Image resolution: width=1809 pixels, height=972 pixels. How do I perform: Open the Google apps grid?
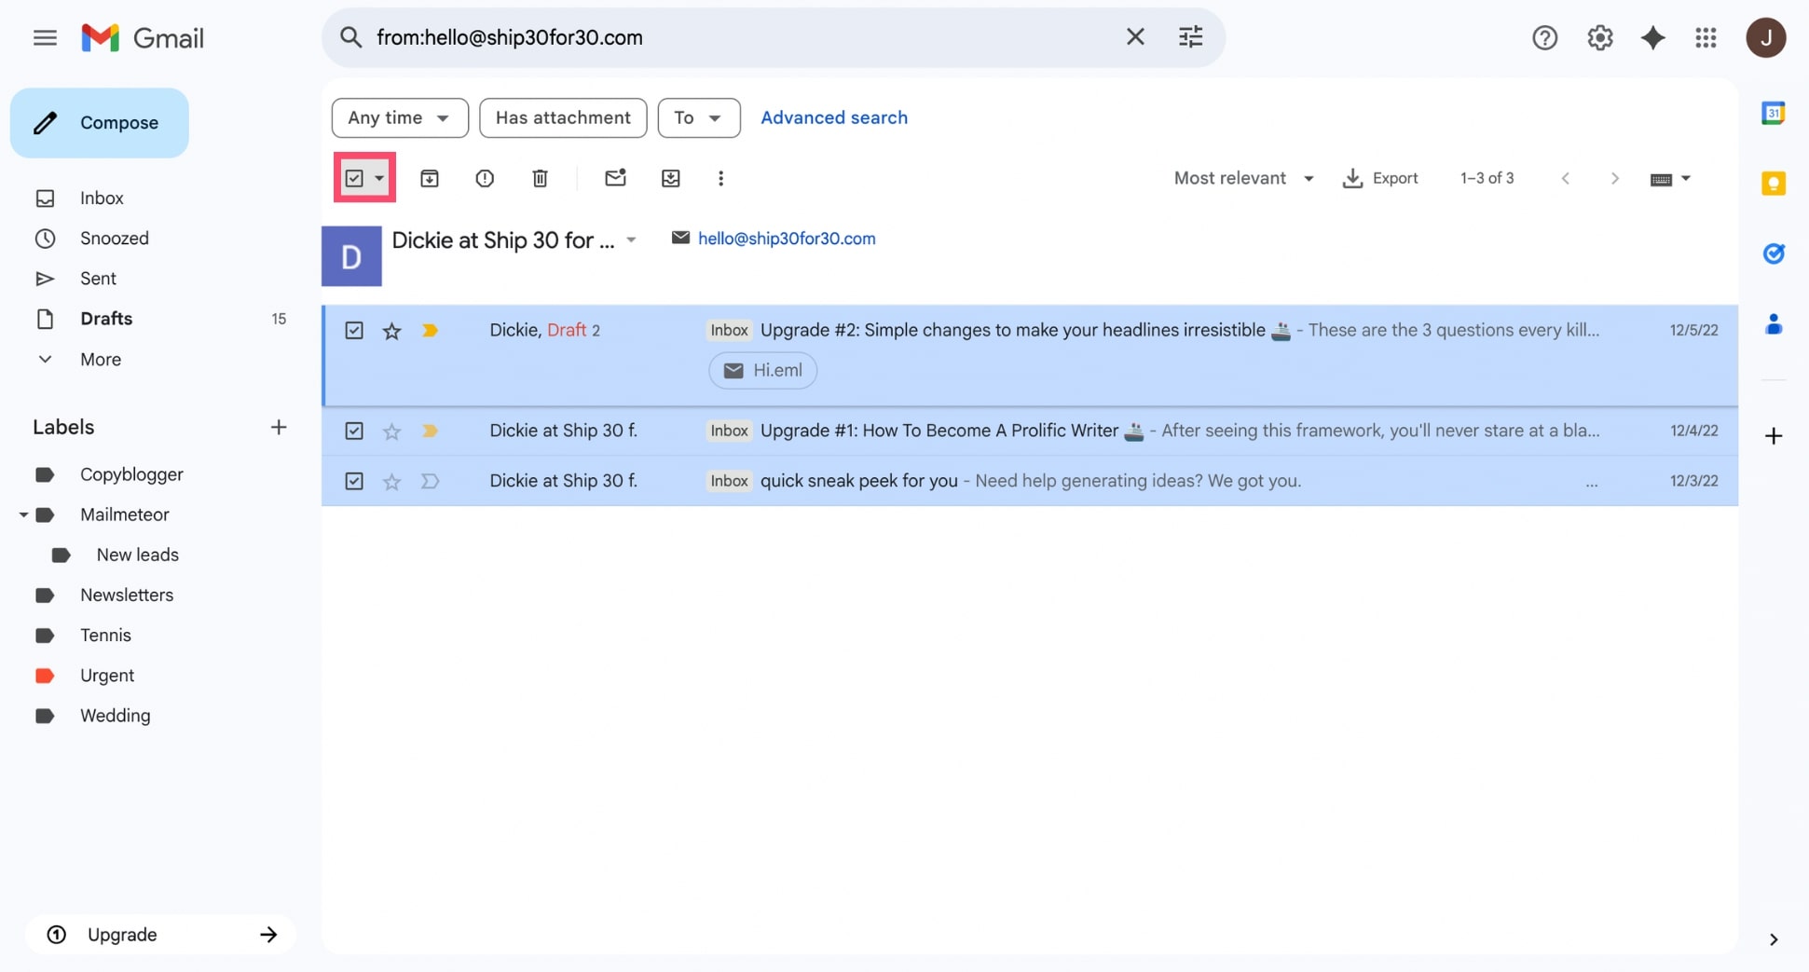1706,37
